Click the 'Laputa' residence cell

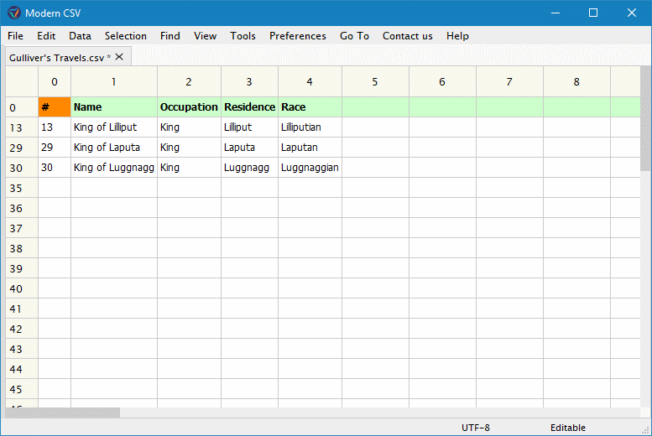point(249,148)
